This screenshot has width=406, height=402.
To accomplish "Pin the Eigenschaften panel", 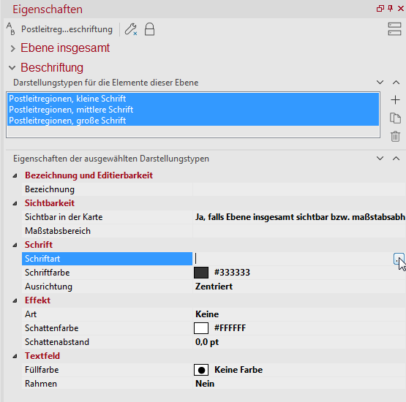I will click(390, 8).
